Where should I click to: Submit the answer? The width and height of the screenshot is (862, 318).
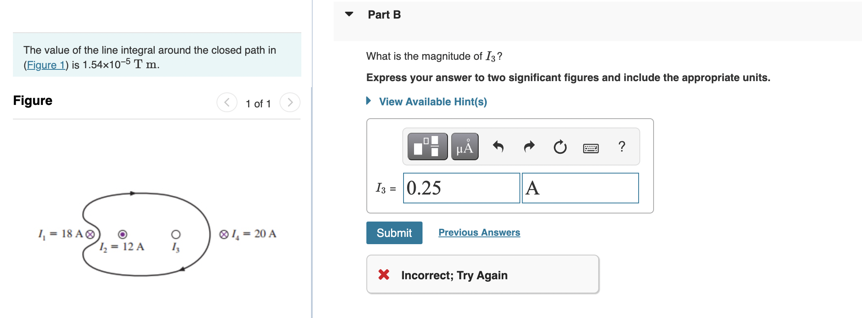click(394, 233)
